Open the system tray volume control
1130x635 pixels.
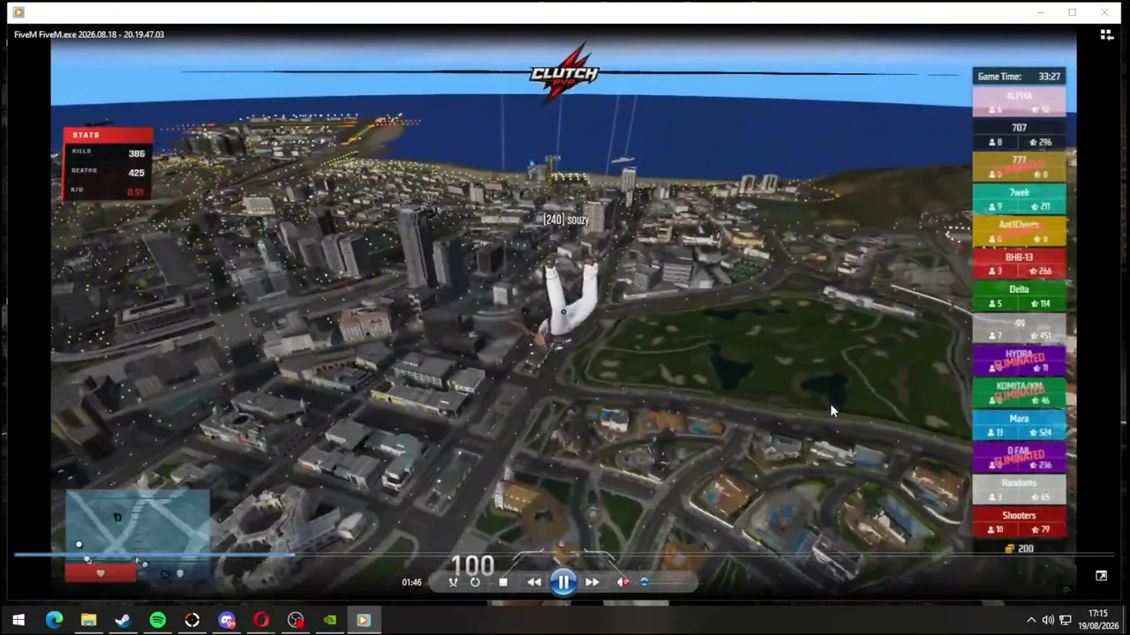tap(1048, 620)
